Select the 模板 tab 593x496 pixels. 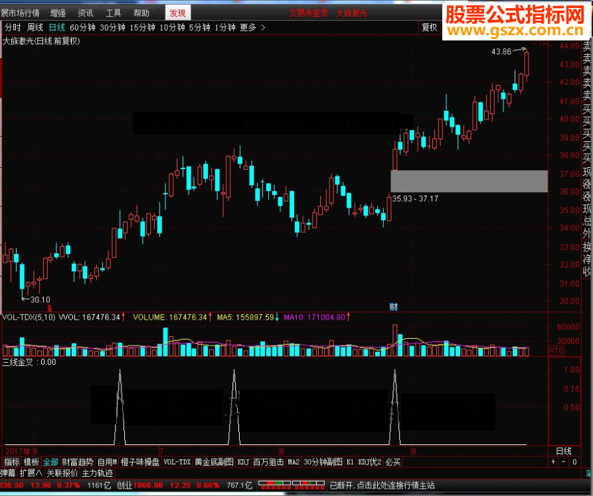click(x=31, y=462)
